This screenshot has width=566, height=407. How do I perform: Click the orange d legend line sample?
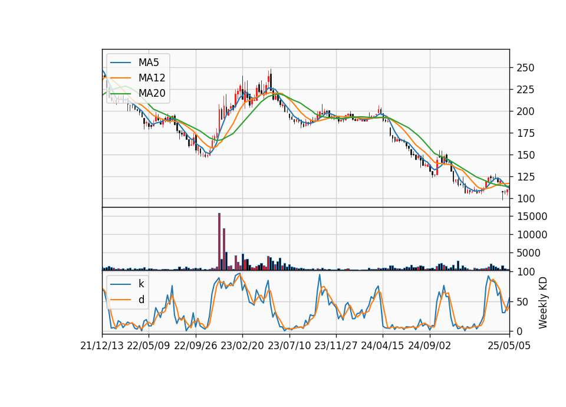(120, 300)
